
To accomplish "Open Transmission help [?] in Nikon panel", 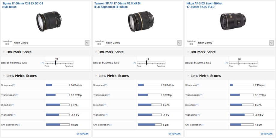I will (x=201, y=95).
